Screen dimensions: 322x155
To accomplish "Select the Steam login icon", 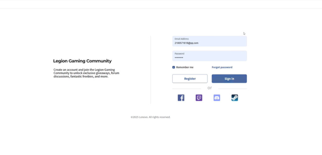I will [235, 98].
